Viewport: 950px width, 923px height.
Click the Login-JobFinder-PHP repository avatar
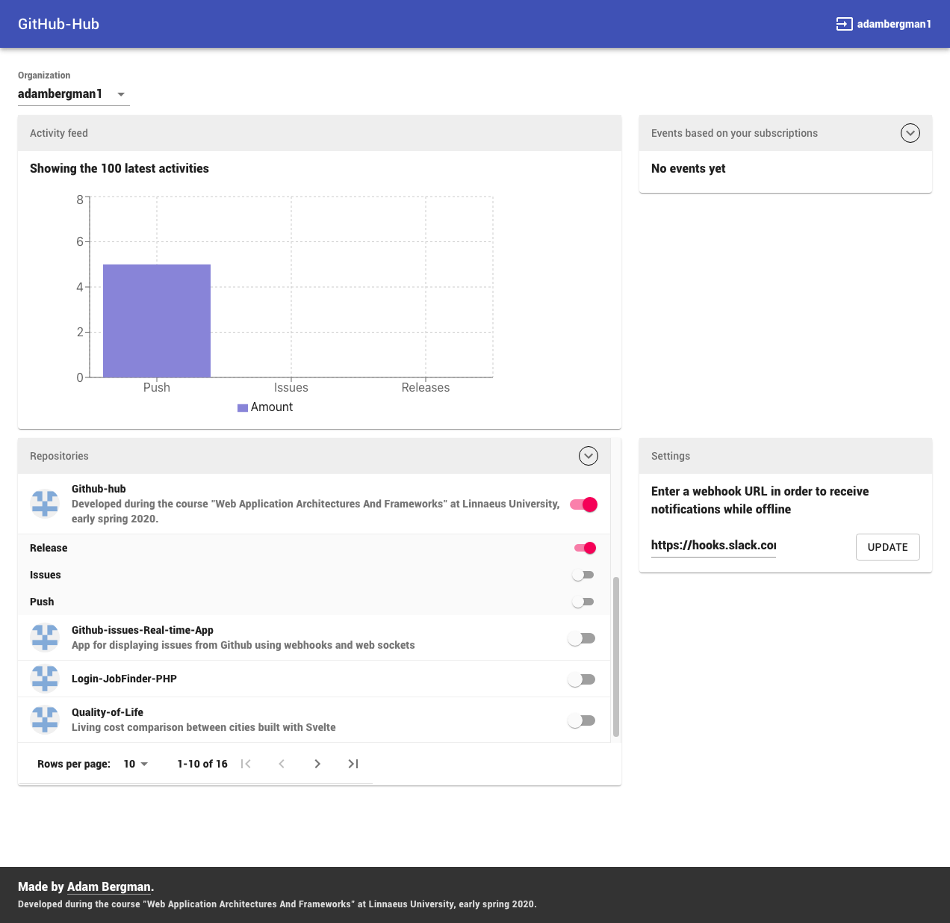click(x=45, y=679)
